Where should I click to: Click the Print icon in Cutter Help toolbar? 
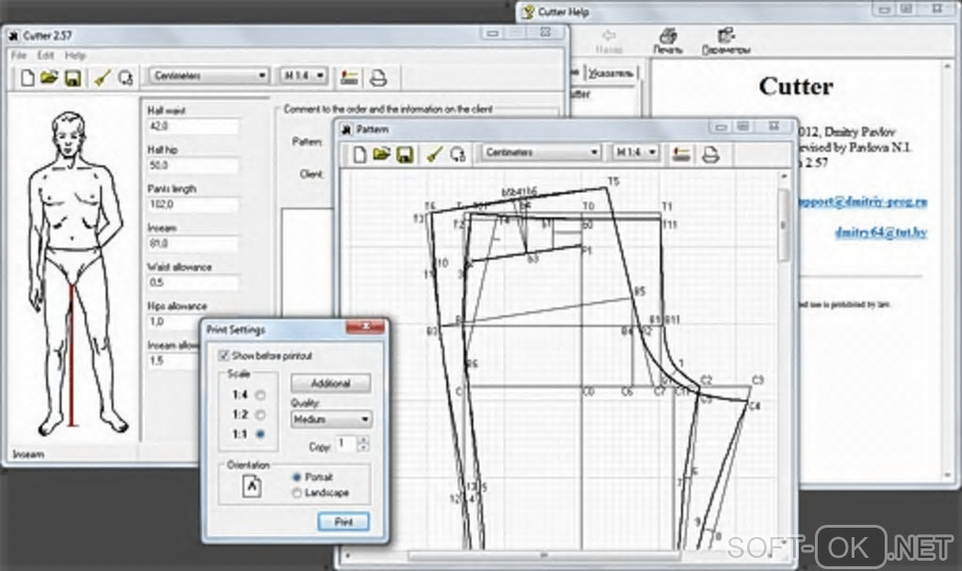point(668,41)
